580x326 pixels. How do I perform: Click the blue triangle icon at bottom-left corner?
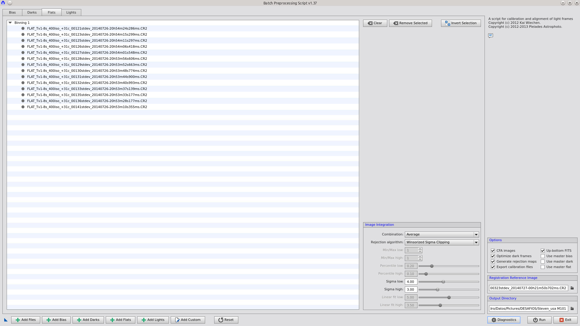point(6,320)
